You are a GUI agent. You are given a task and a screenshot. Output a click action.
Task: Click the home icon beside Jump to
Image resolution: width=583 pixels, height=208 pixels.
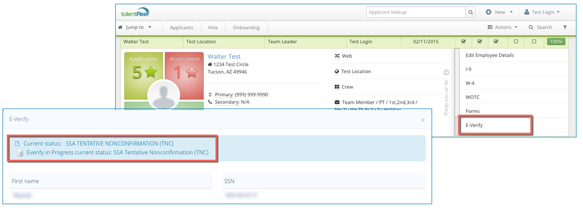tap(120, 27)
